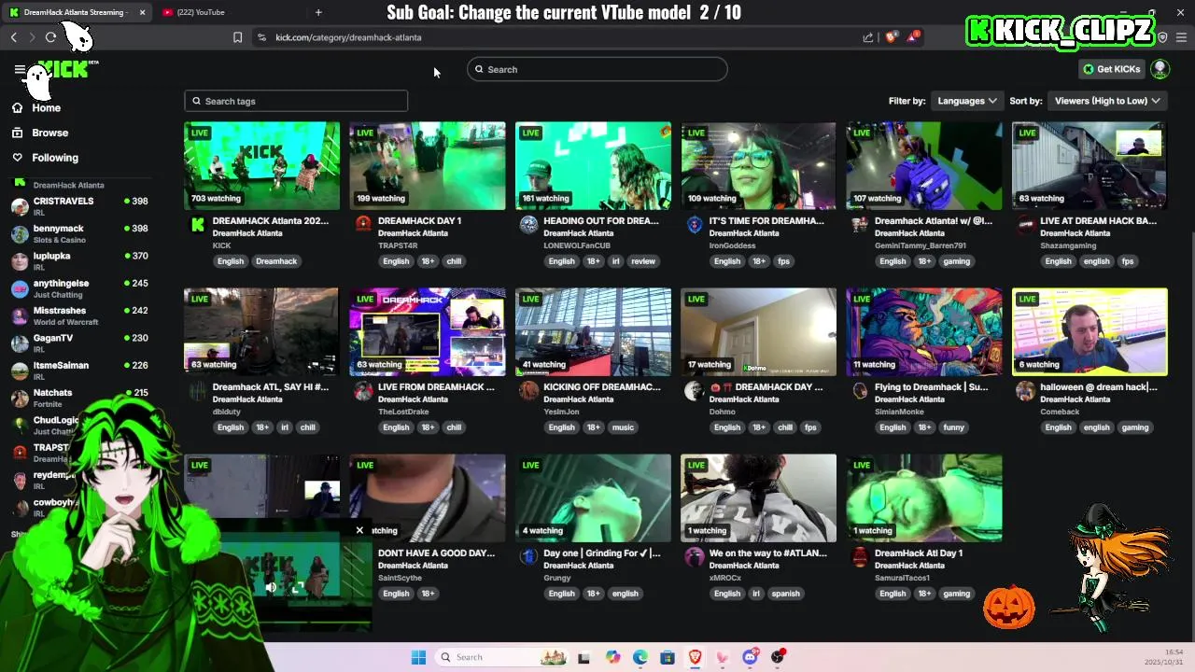Open Windows Start menu
The image size is (1195, 672).
click(x=418, y=657)
